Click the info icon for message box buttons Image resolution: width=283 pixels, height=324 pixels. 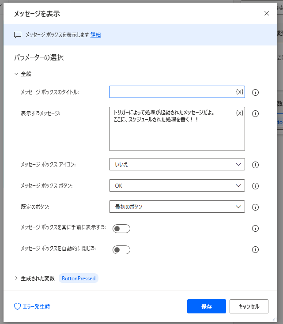(255, 186)
